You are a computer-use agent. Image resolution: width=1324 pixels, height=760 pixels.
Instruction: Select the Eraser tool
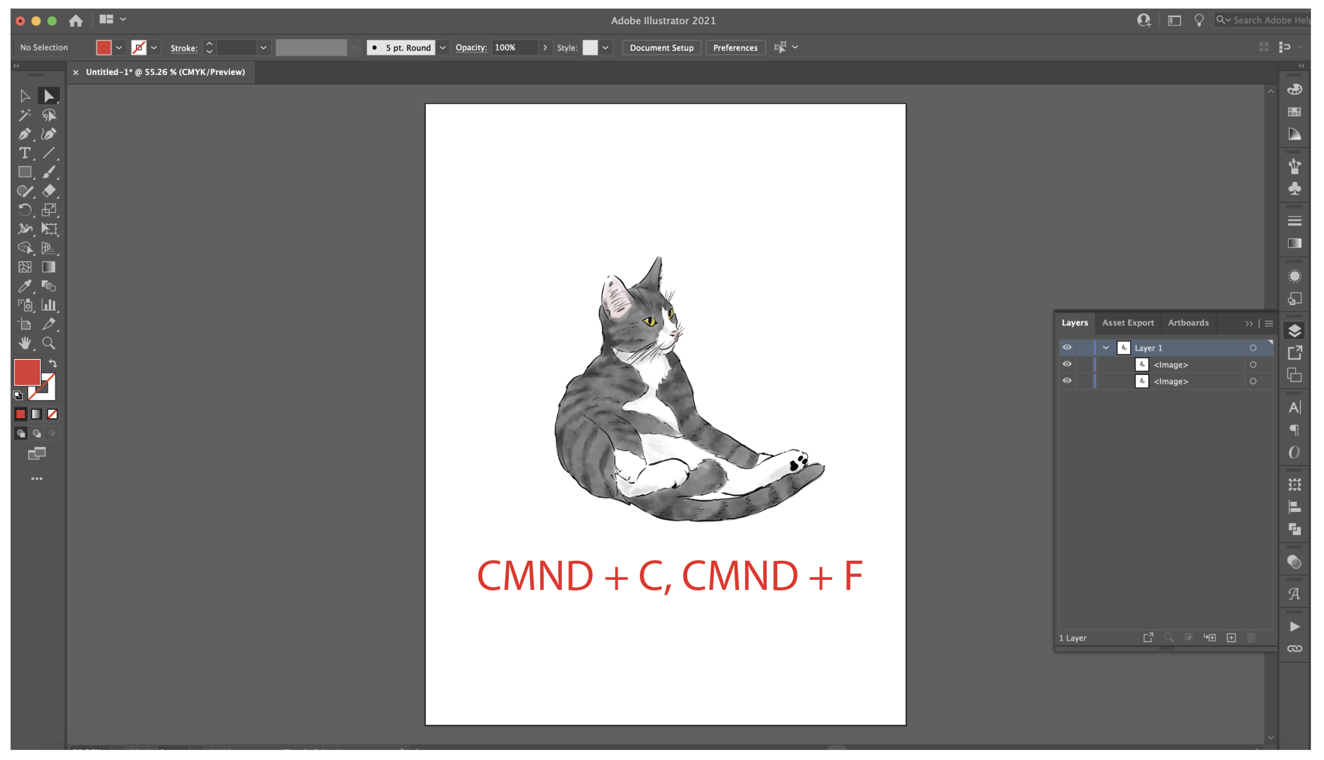(49, 191)
